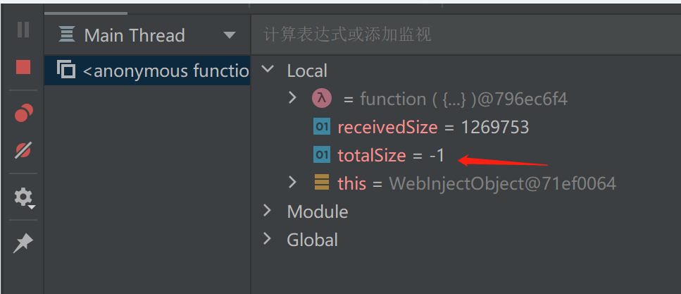Click the threads list icon beside Main Thread
Image resolution: width=681 pixels, height=294 pixels.
click(x=68, y=35)
